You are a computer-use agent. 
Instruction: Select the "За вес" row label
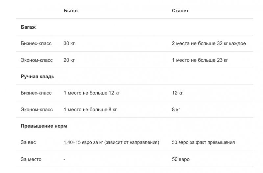28,142
